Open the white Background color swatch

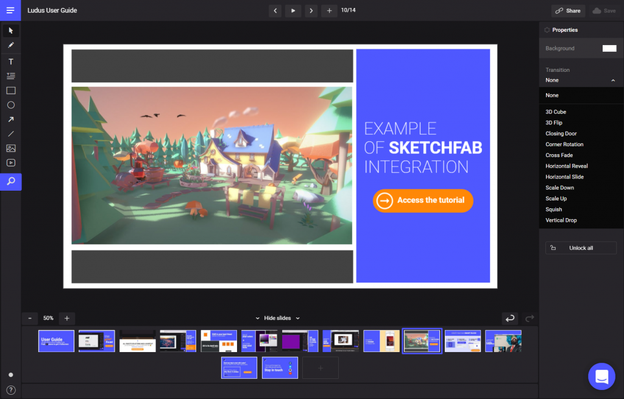pos(609,49)
